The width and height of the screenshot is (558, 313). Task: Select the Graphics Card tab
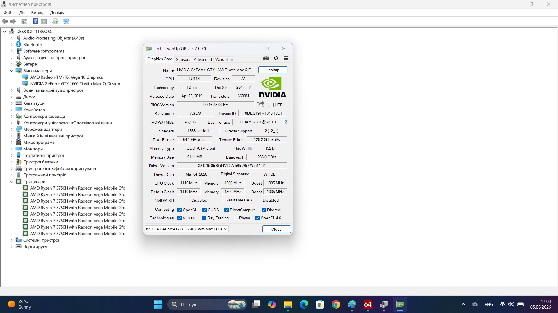160,59
